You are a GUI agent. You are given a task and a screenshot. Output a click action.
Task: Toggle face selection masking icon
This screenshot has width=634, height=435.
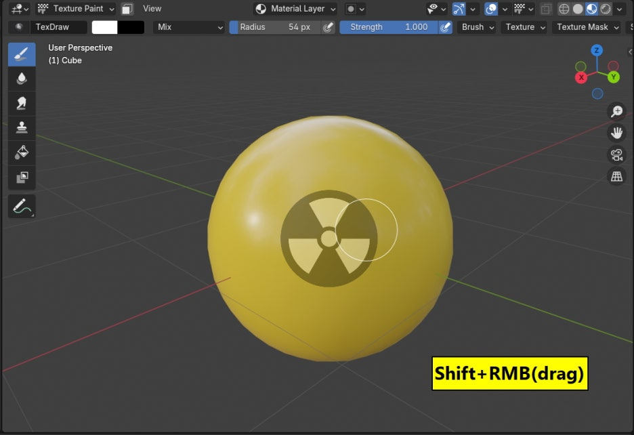click(127, 9)
